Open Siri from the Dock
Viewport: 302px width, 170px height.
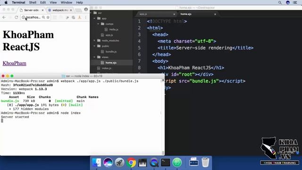[108, 162]
